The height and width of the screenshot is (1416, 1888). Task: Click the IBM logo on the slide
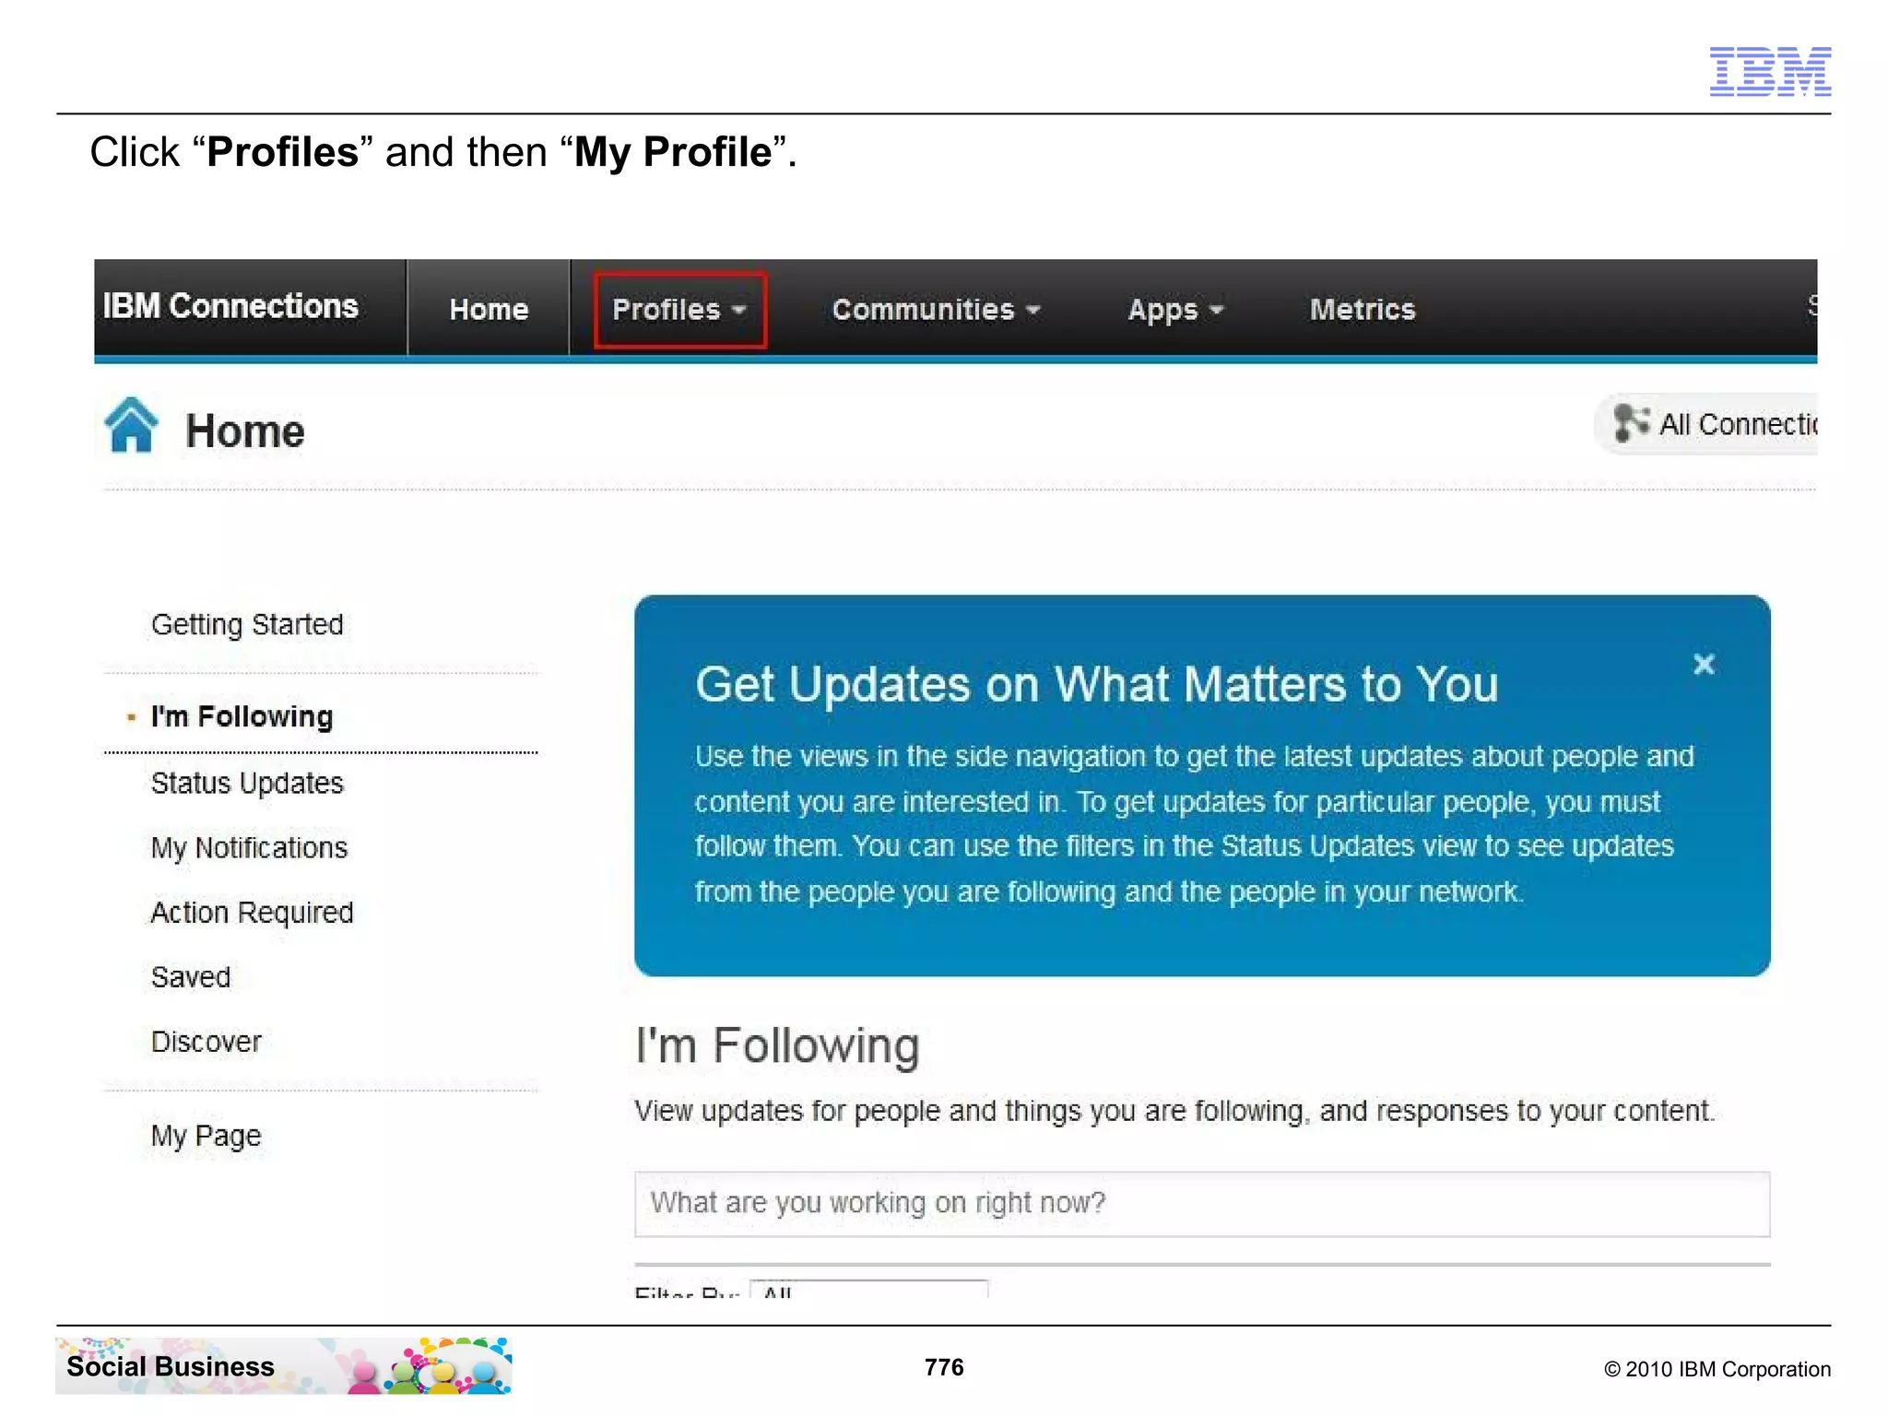tap(1770, 71)
